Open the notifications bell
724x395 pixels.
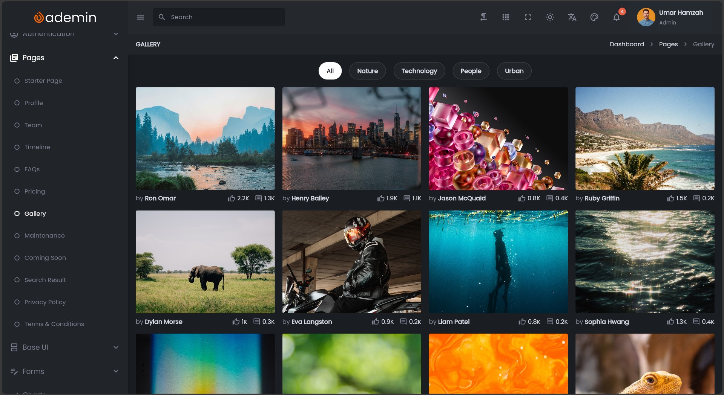617,17
